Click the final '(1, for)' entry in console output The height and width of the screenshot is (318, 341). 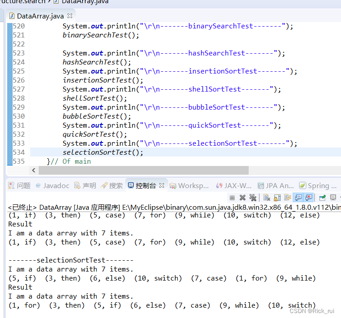pyautogui.click(x=24, y=305)
